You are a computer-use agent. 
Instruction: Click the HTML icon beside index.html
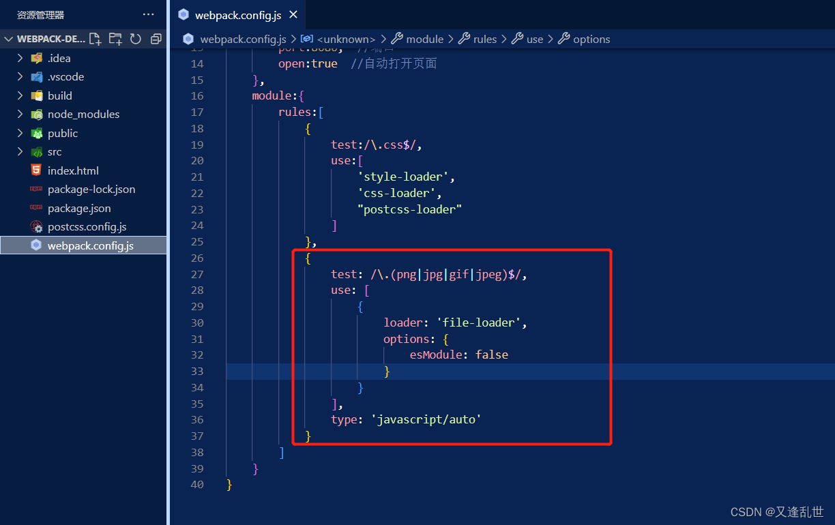point(36,170)
